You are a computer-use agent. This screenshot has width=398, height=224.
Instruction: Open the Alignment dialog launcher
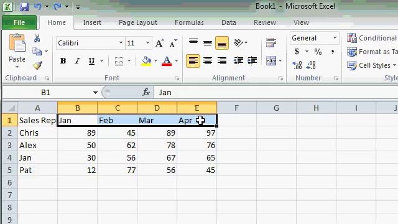point(280,78)
